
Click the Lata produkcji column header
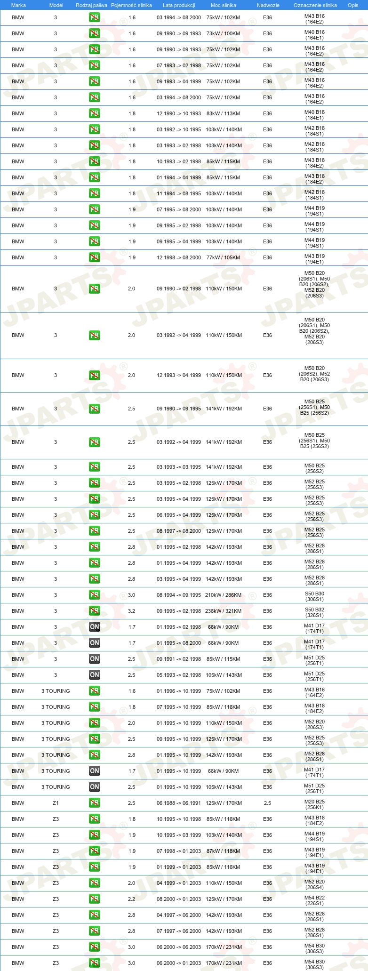point(179,5)
